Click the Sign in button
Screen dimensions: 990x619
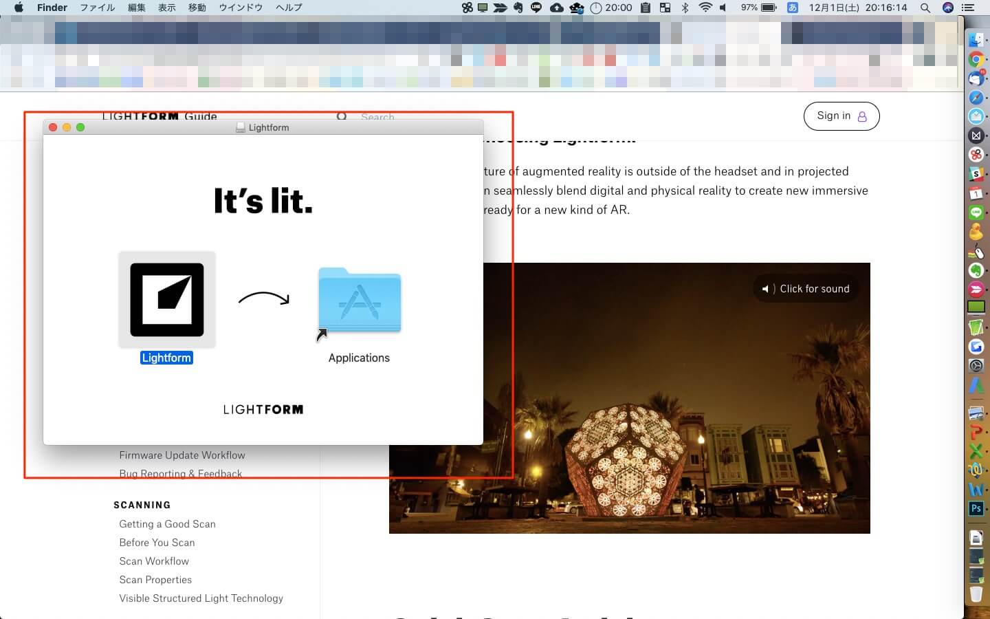click(x=841, y=116)
